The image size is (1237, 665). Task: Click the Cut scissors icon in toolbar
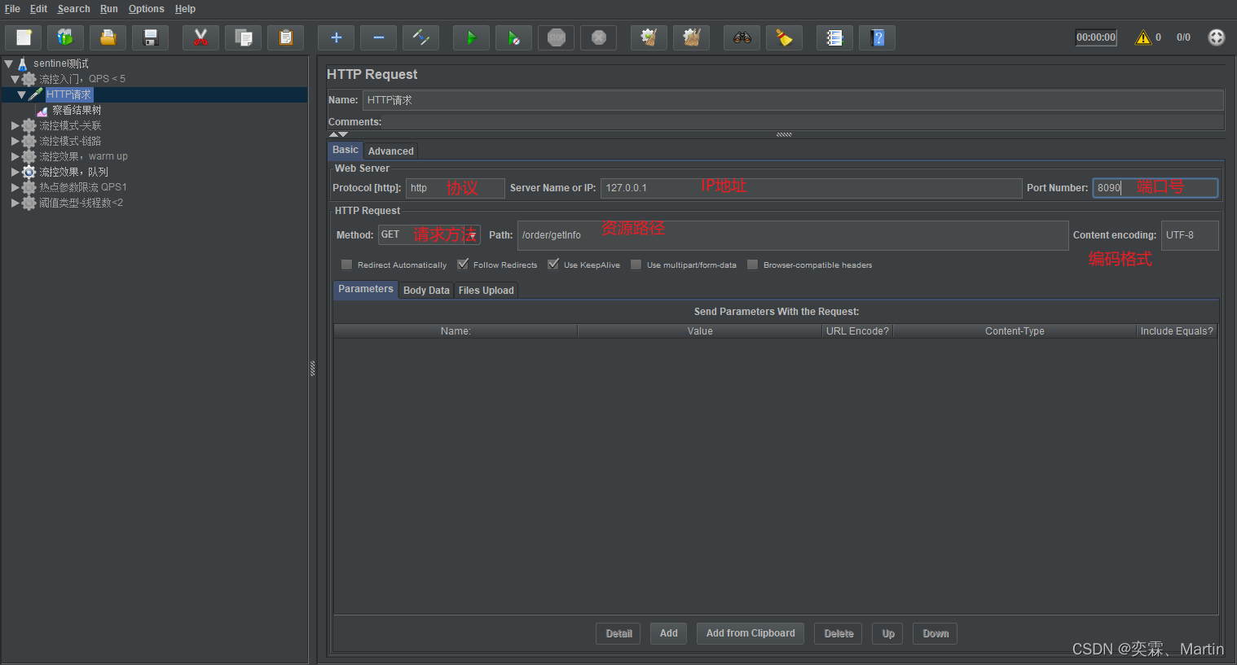point(200,37)
